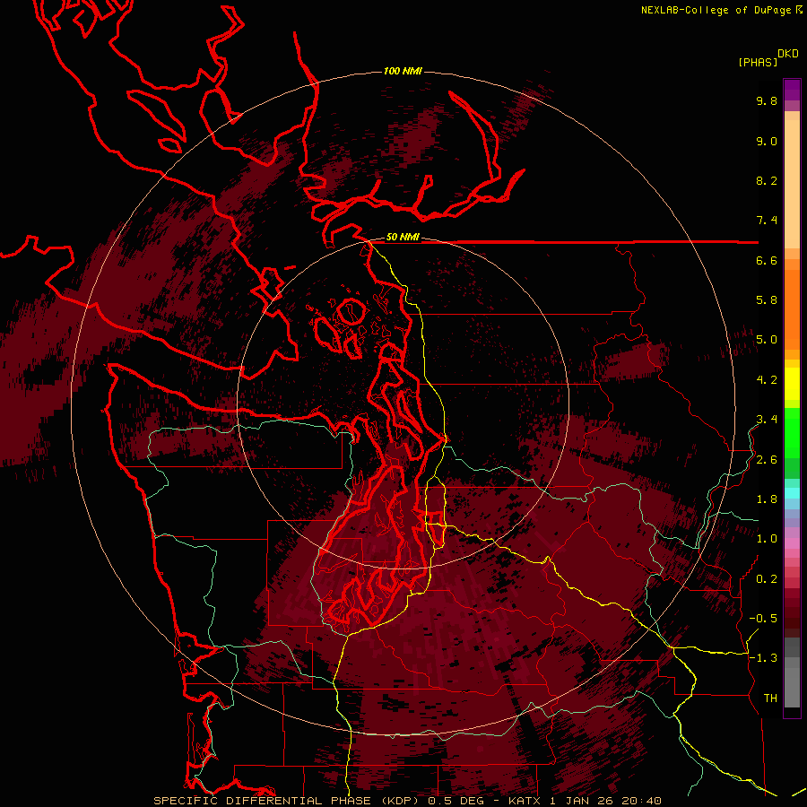Image resolution: width=807 pixels, height=807 pixels.
Task: Click the 100 NMI range ring label
Action: [x=403, y=71]
